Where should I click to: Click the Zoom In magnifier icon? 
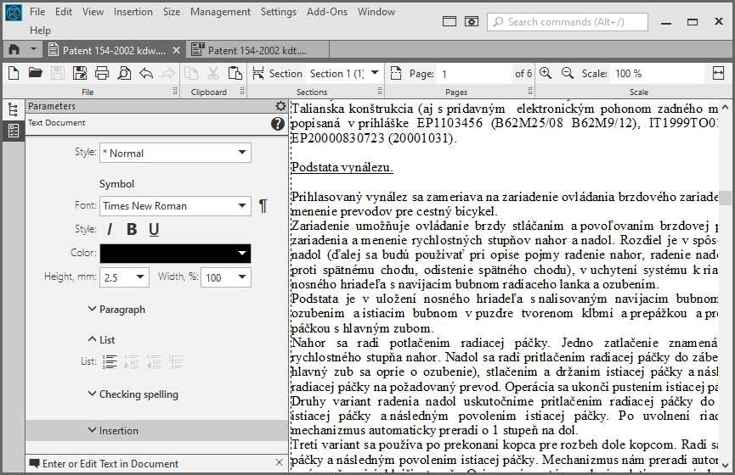[546, 74]
